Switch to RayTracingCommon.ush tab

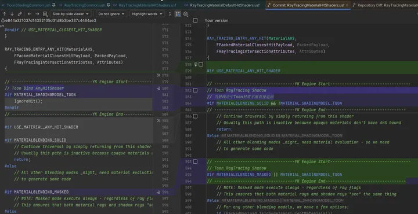pyautogui.click(x=85, y=5)
